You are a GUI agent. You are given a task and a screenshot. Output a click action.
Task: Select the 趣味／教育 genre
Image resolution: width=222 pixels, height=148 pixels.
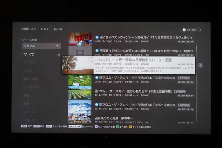[31, 79]
